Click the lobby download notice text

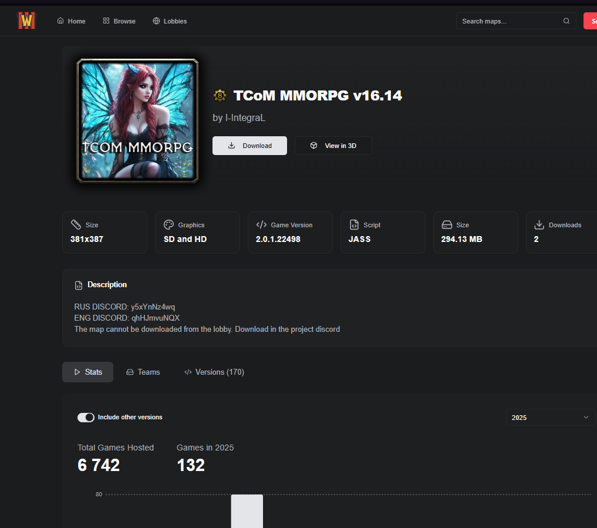tap(207, 329)
